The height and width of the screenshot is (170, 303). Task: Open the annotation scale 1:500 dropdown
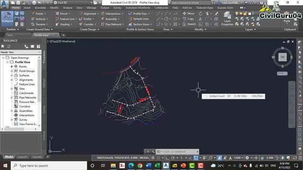click(239, 158)
